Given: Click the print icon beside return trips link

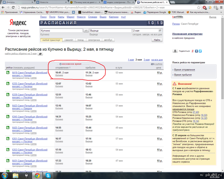Looking at the screenshot, I should 40,54.
